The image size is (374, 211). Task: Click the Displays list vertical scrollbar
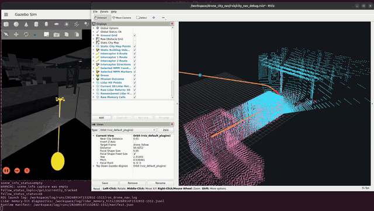click(172, 63)
